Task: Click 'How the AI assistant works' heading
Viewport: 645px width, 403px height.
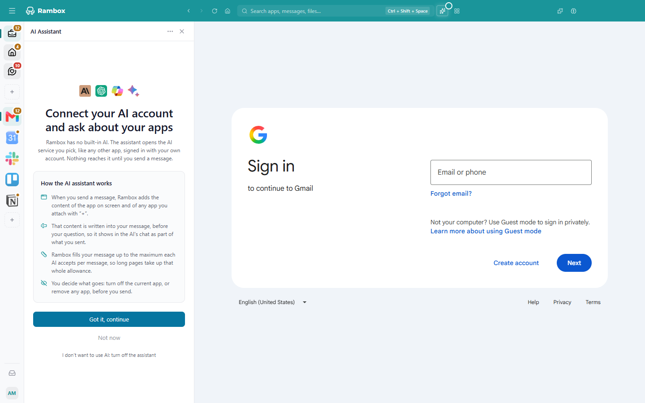Action: tap(76, 183)
